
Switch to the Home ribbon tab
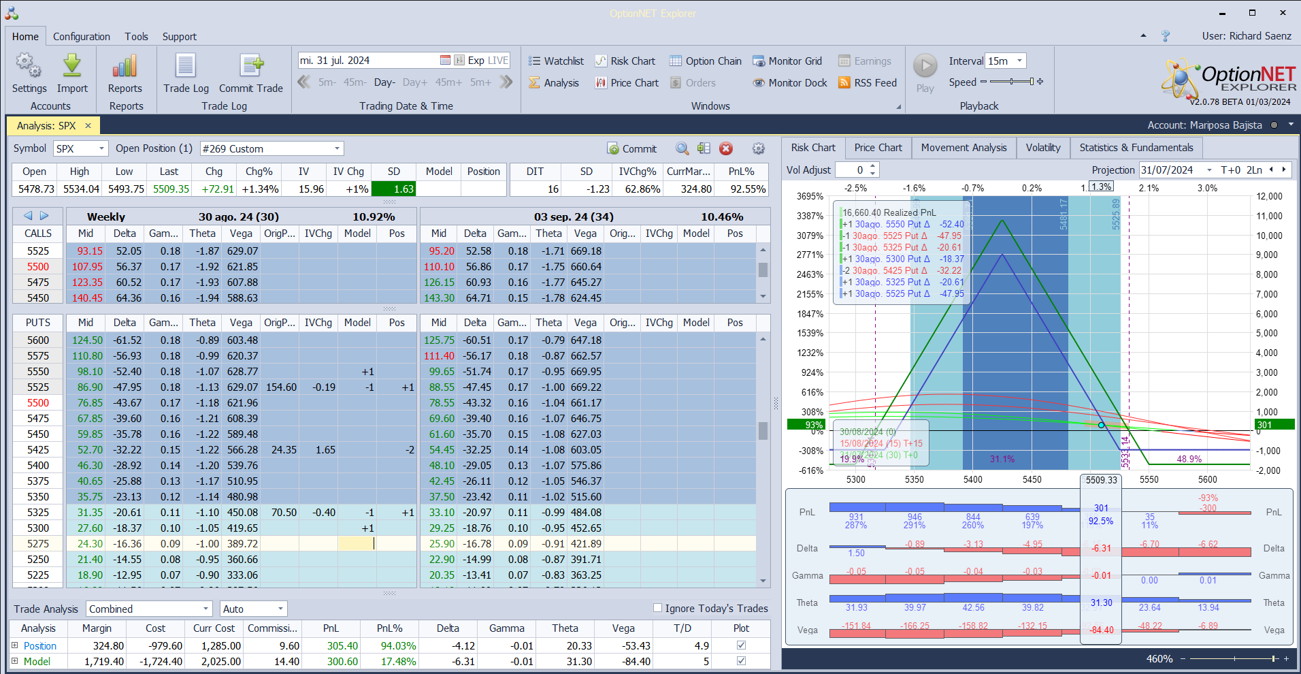[25, 37]
